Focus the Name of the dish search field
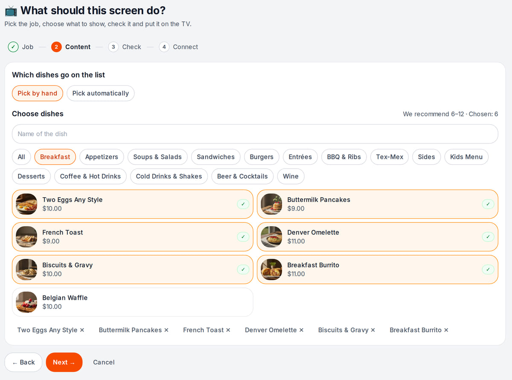Screen dimensions: 512x380 255,134
